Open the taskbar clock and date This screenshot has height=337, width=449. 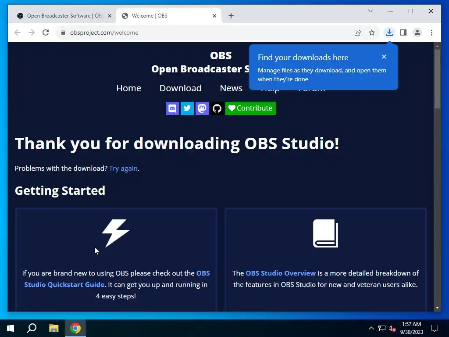click(x=411, y=328)
